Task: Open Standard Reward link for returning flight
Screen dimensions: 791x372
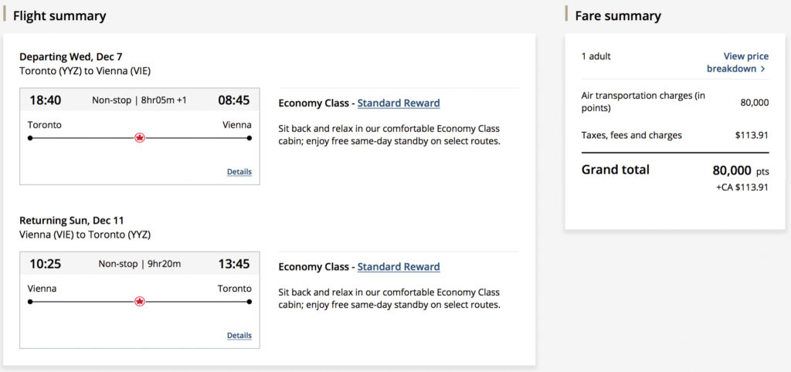Action: 399,267
